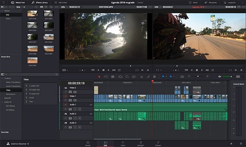Switch the media pool to thumbnail grid view
This screenshot has width=246, height=147.
(42, 7)
